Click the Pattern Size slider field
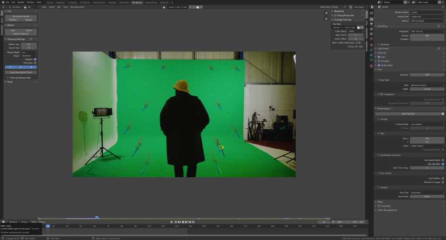This screenshot has width=446, height=240. point(29,44)
